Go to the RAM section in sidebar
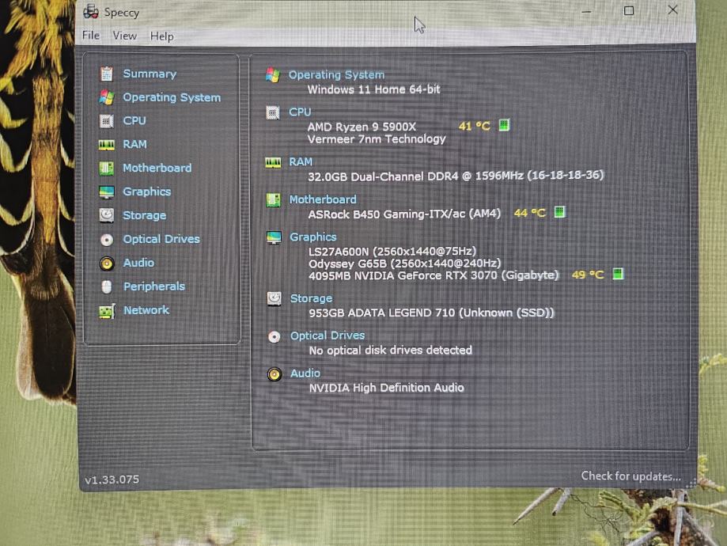 [x=134, y=144]
